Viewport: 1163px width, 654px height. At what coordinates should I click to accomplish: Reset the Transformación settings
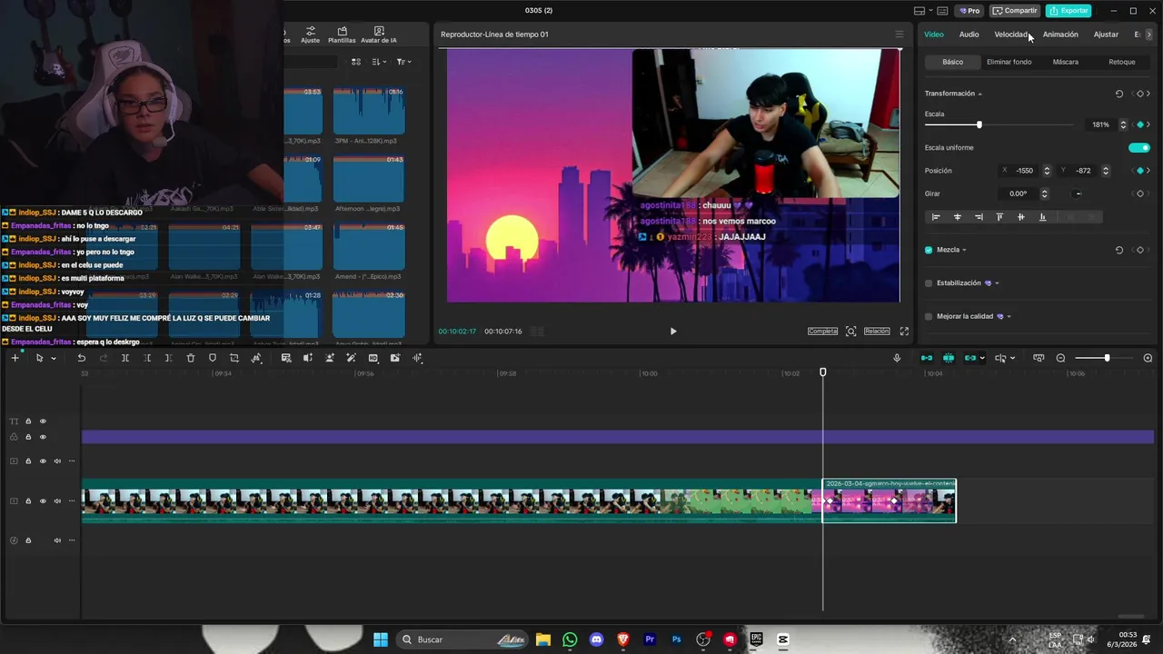click(1119, 94)
